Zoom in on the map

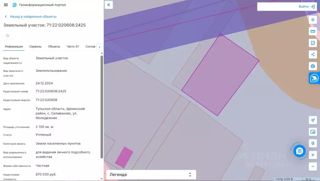312,155
